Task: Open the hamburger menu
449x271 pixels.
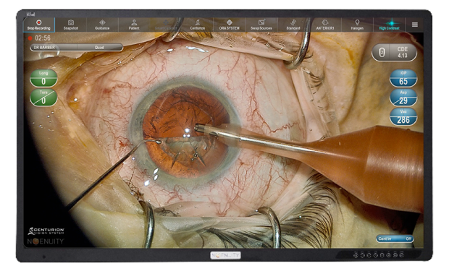Action: (x=415, y=25)
